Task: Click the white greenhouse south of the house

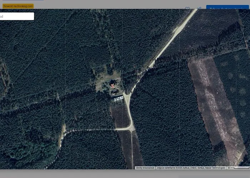Action: tap(117, 98)
